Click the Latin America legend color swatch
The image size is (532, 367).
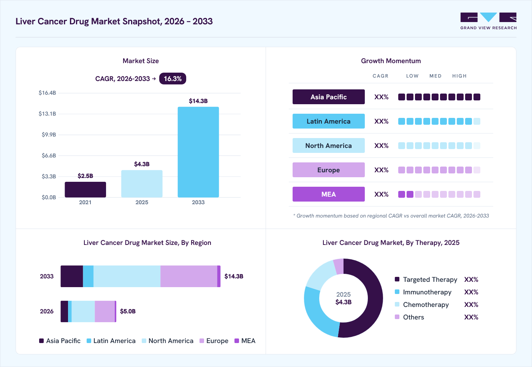[x=89, y=341]
